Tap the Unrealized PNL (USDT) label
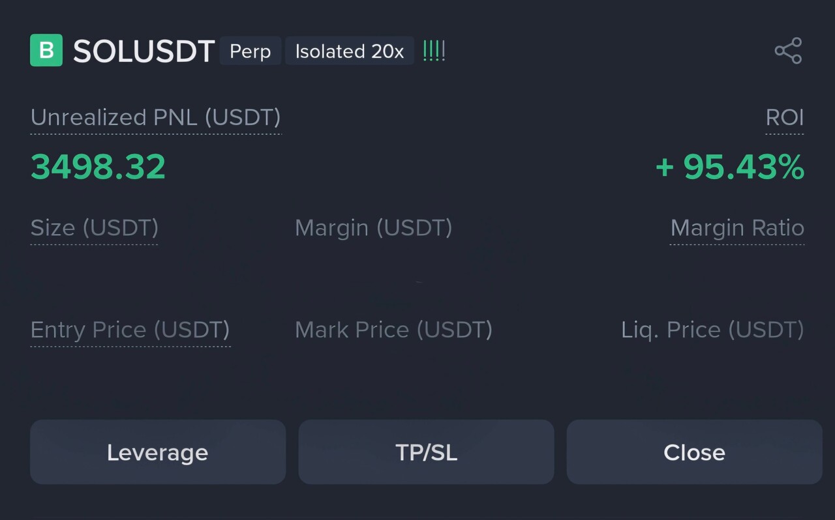The image size is (835, 520). (x=155, y=118)
